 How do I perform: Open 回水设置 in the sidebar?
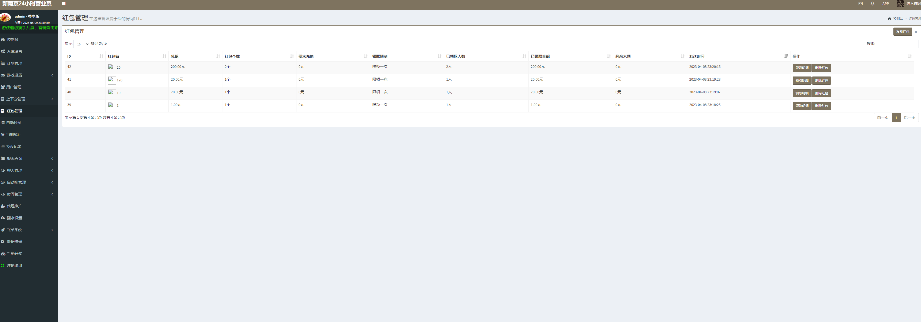tap(14, 218)
